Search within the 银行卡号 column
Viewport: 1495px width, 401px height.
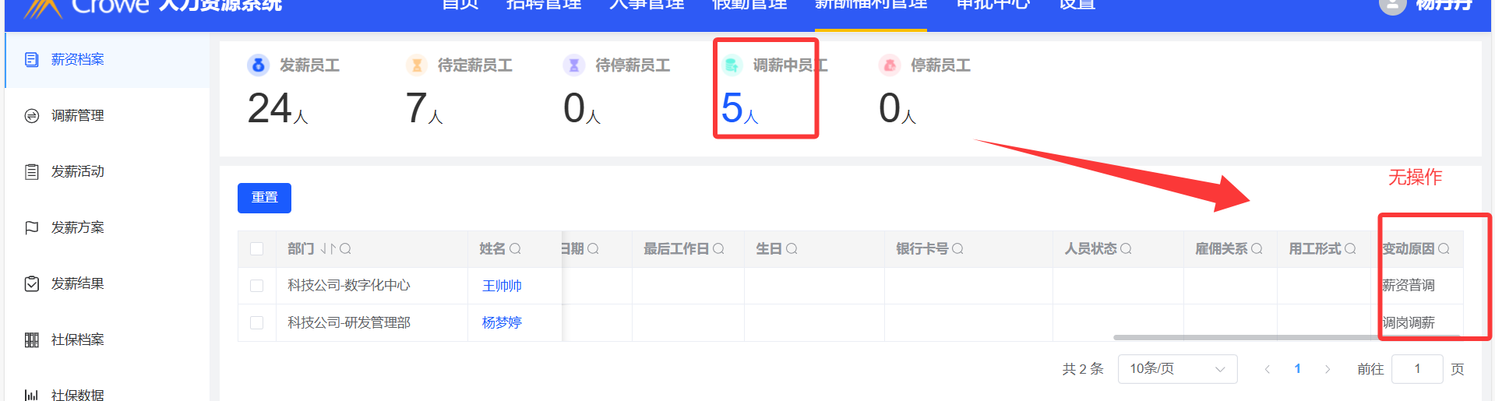(957, 249)
